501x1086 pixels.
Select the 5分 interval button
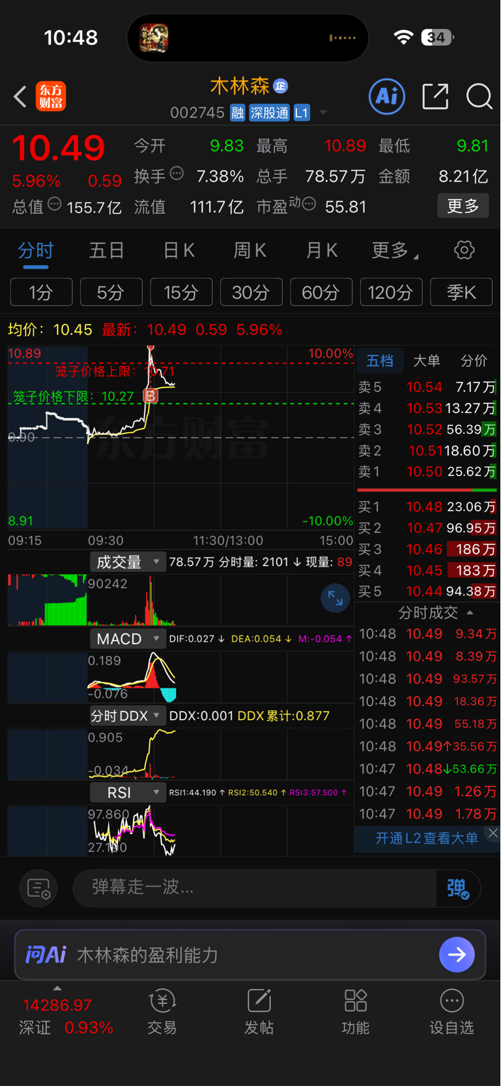click(x=111, y=292)
